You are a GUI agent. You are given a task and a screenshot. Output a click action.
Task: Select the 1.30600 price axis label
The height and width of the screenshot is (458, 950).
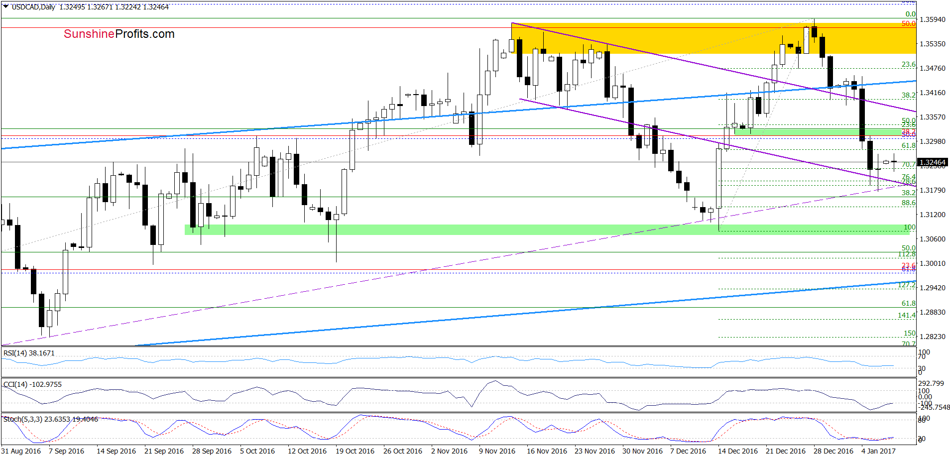pos(933,239)
